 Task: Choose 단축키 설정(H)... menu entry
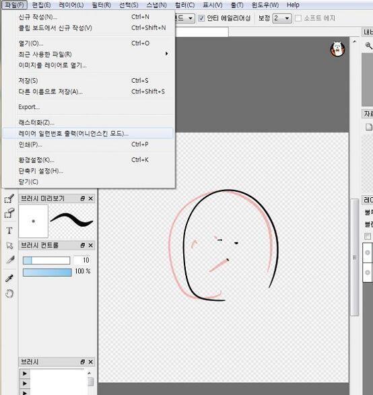88,171
